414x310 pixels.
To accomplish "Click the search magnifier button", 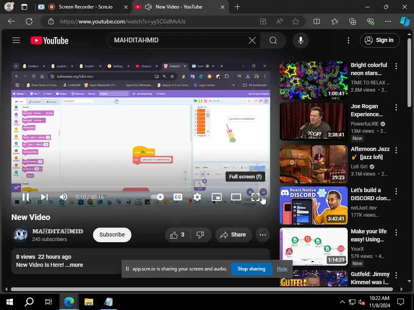I will 273,40.
